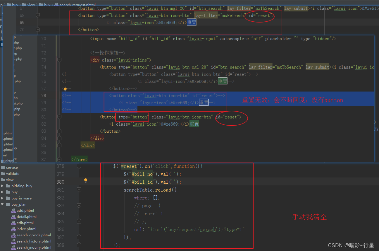Open search_goods.phtml in the project tree

tap(34, 235)
